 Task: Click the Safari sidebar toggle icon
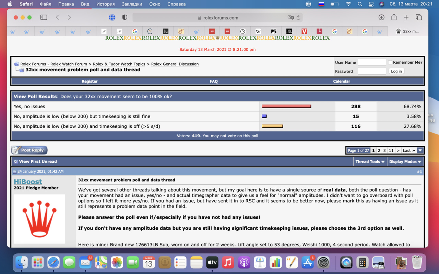pyautogui.click(x=44, y=17)
